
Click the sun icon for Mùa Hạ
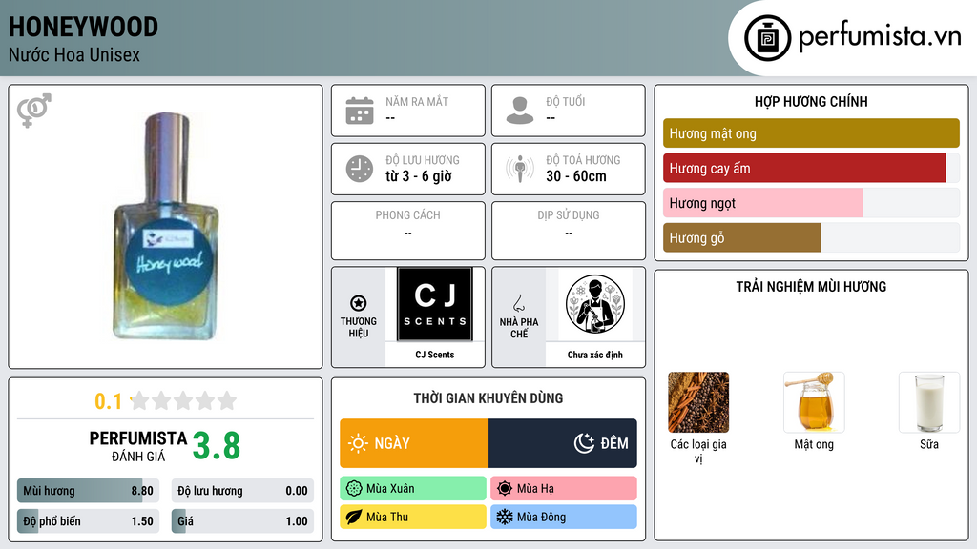pyautogui.click(x=505, y=489)
